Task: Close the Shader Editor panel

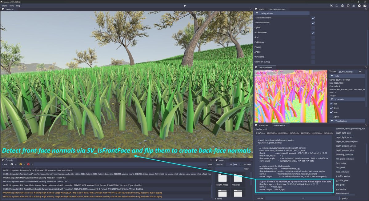Action: [x=366, y=126]
